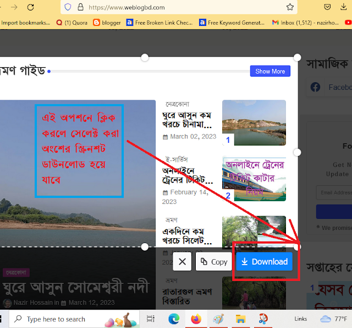Open the article titled ঘুরে আসুন কম খরচে চীনামা...
Screen dimensions: 352x328
tap(187, 120)
